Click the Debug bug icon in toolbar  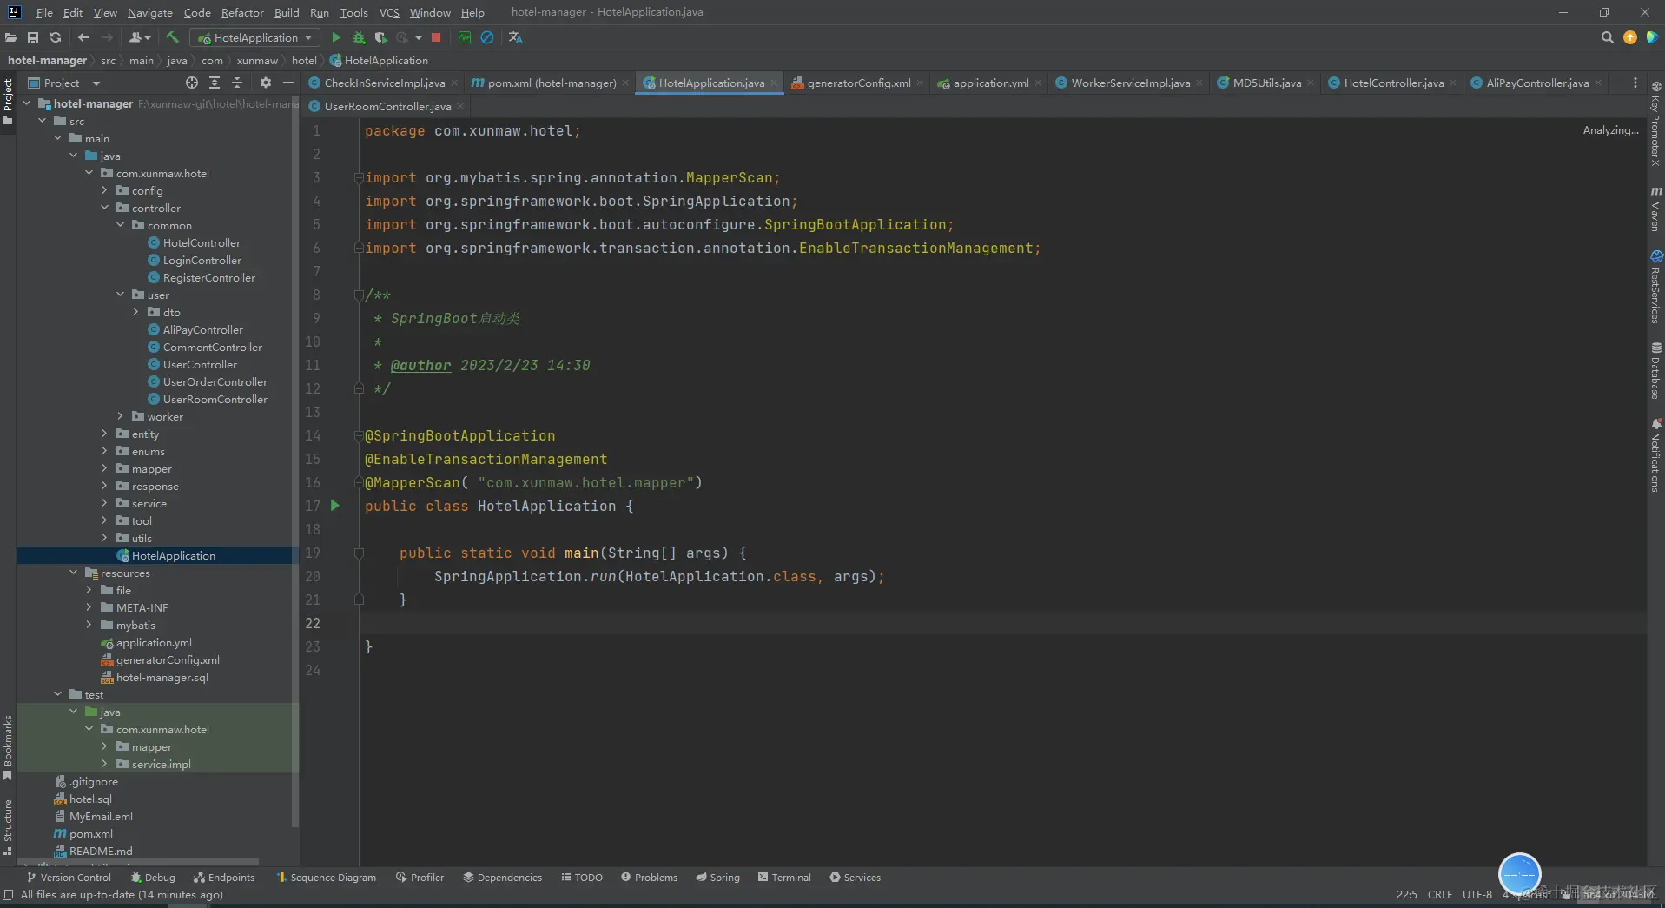(359, 37)
